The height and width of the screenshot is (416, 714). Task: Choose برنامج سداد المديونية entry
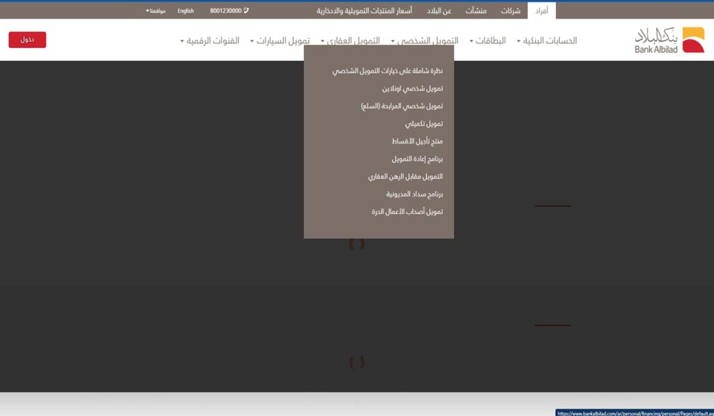tap(414, 194)
